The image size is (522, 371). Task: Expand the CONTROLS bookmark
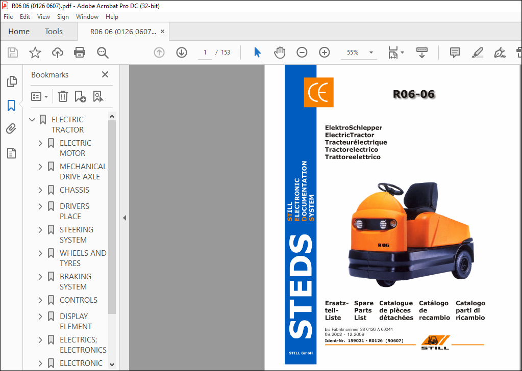click(x=40, y=300)
